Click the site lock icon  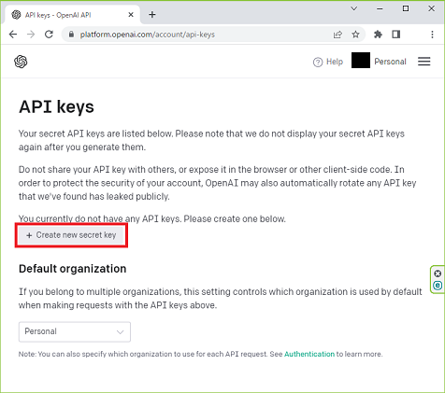[71, 35]
